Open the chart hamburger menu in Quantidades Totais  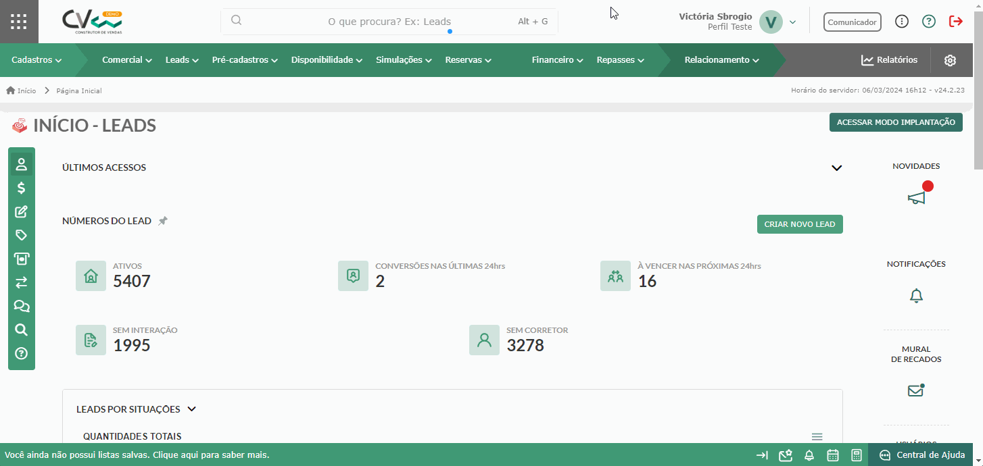(x=817, y=437)
